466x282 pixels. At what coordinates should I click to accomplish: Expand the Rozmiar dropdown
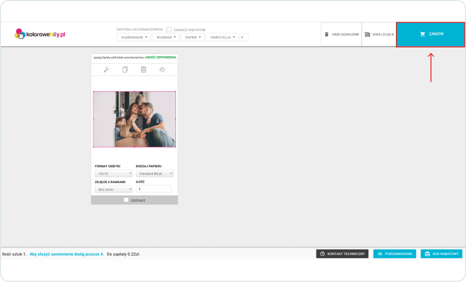tap(166, 37)
